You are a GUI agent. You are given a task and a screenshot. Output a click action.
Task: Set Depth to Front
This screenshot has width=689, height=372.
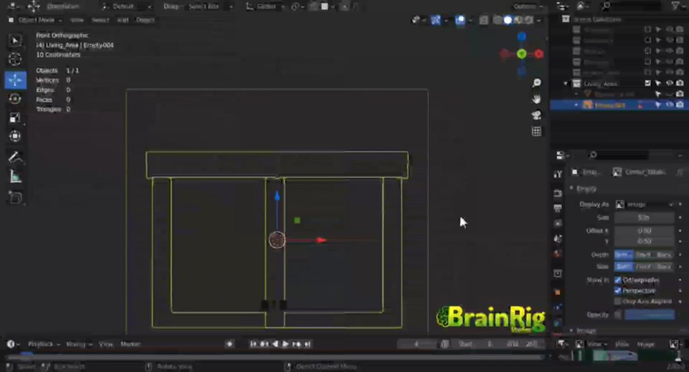(643, 254)
